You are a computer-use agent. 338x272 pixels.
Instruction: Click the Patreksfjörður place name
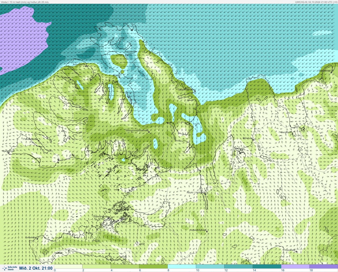tap(31, 139)
